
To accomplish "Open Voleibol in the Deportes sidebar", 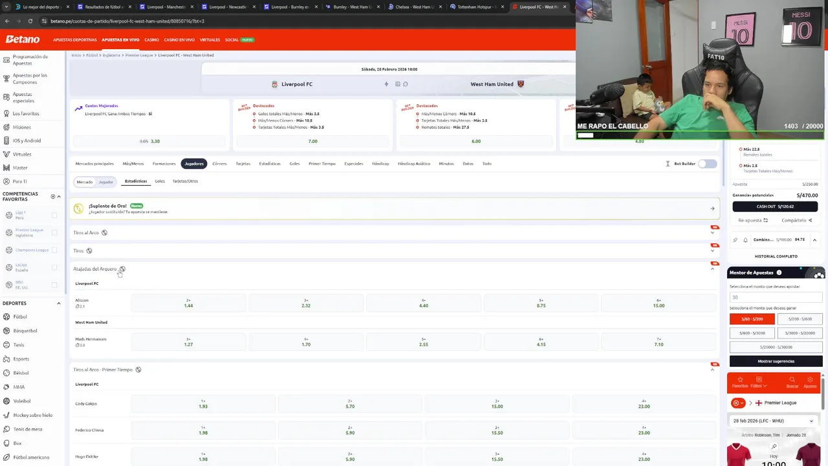I will pyautogui.click(x=22, y=401).
